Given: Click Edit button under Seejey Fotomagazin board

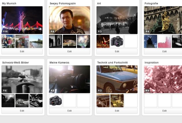Looking at the screenshot, I should pyautogui.click(x=70, y=52).
